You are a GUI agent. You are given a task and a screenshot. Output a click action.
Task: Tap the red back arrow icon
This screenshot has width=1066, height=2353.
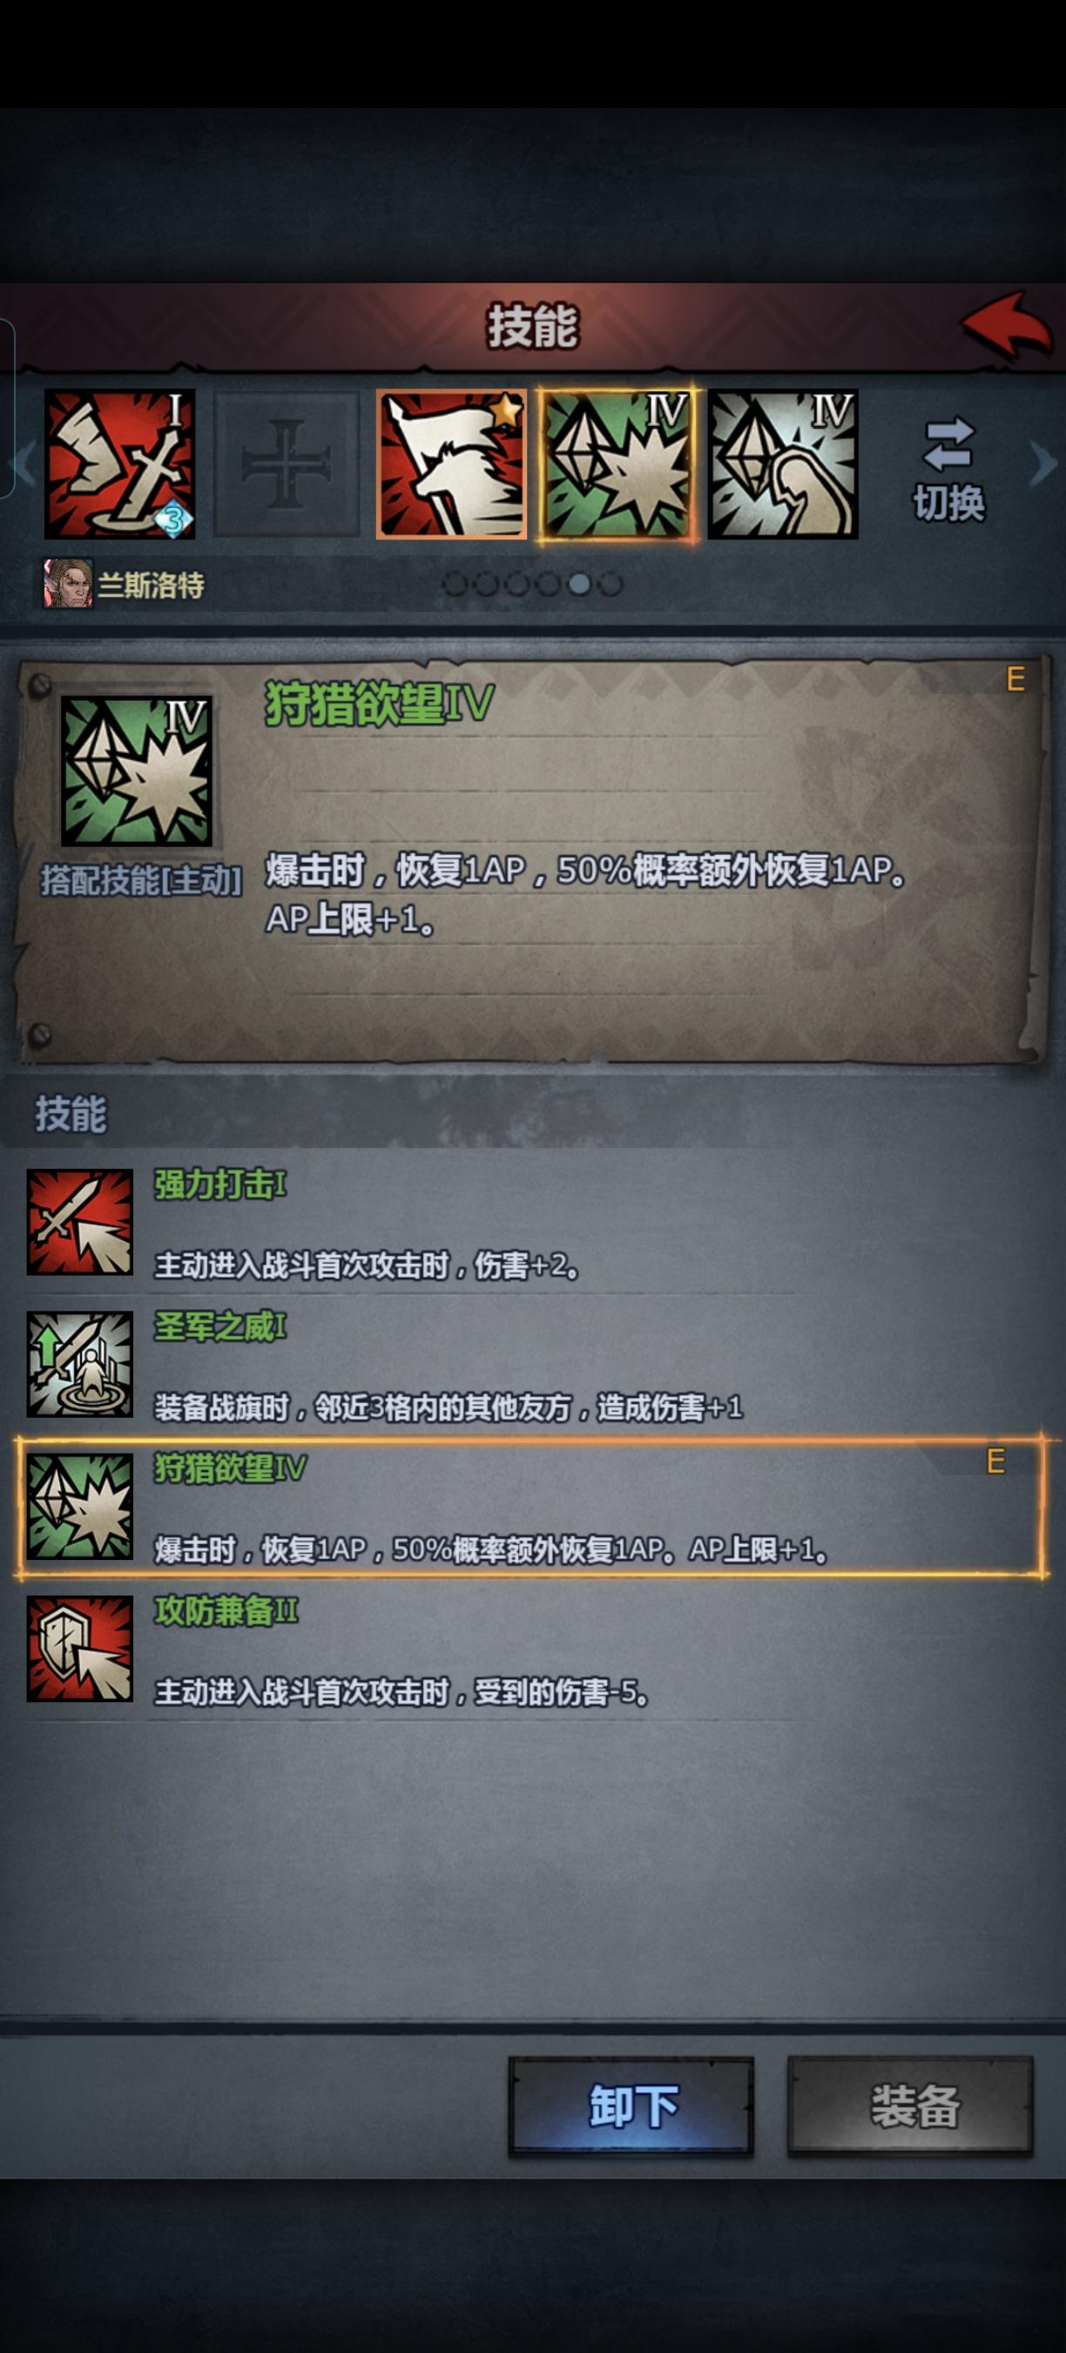pyautogui.click(x=1007, y=324)
